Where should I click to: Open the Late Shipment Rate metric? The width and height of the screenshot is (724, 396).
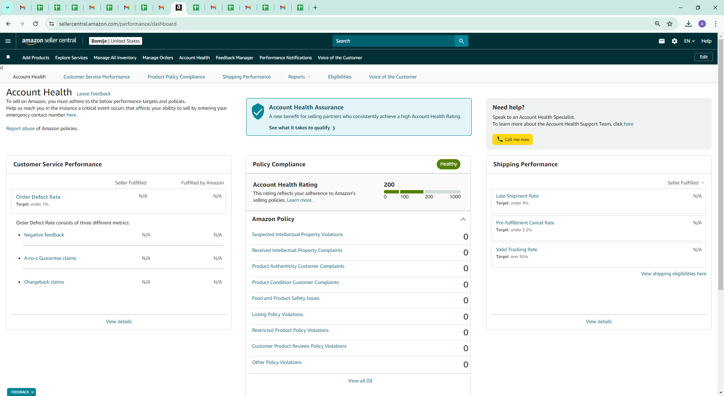517,196
